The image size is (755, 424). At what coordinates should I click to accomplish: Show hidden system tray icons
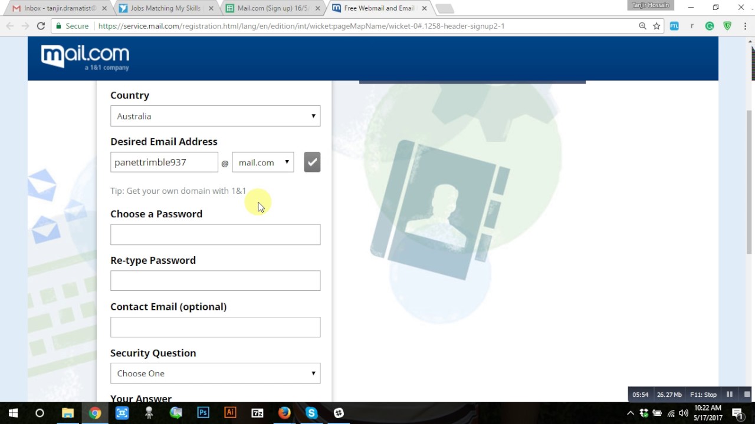click(630, 413)
